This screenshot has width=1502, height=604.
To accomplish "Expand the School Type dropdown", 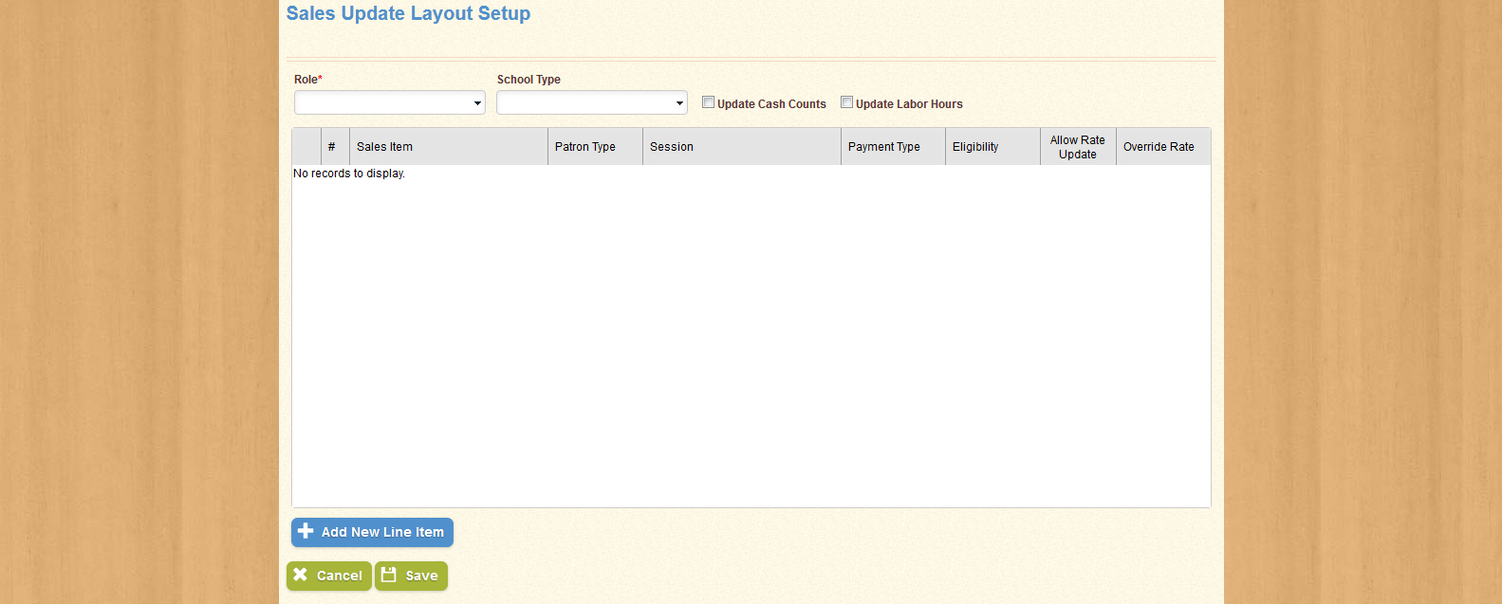I will (592, 102).
